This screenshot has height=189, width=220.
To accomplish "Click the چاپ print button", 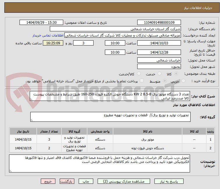I will (x=86, y=181).
